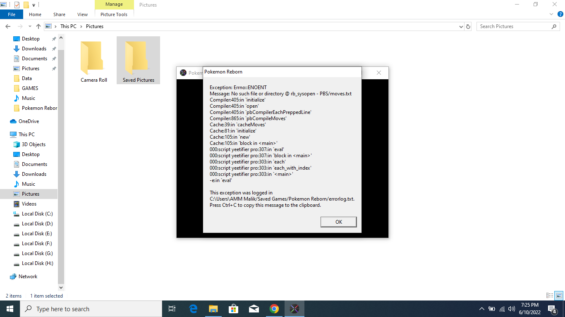Open the Mail app on the taskbar
This screenshot has width=565, height=317.
coord(254,309)
